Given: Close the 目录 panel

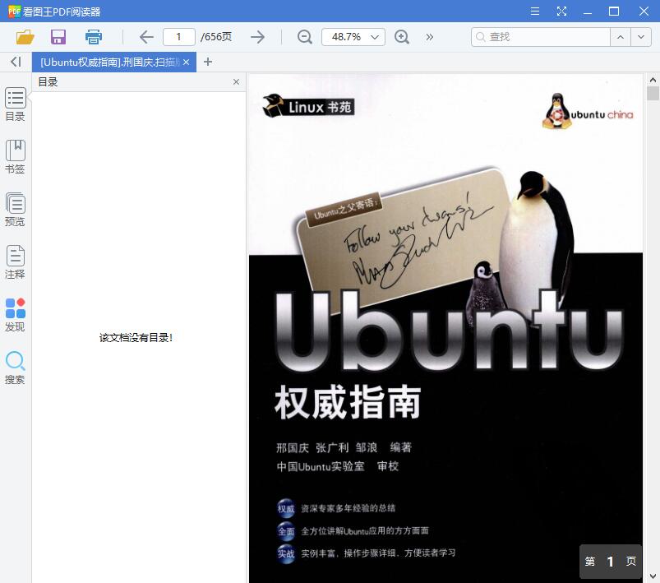Looking at the screenshot, I should (236, 81).
